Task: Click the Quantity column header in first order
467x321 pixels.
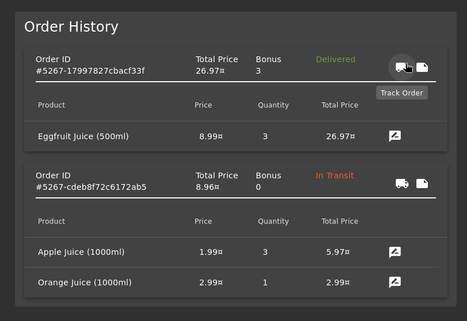Action: (x=273, y=105)
